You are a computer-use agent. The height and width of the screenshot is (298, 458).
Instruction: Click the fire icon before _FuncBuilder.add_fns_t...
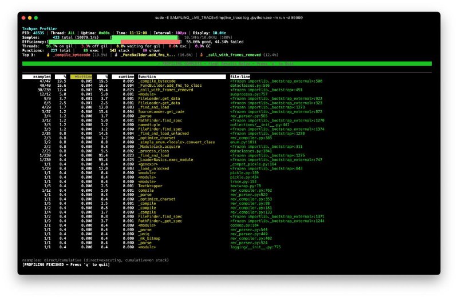116,55
